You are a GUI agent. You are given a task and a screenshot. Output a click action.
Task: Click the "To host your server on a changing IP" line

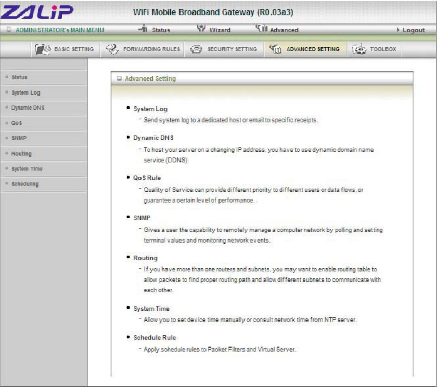coord(259,150)
